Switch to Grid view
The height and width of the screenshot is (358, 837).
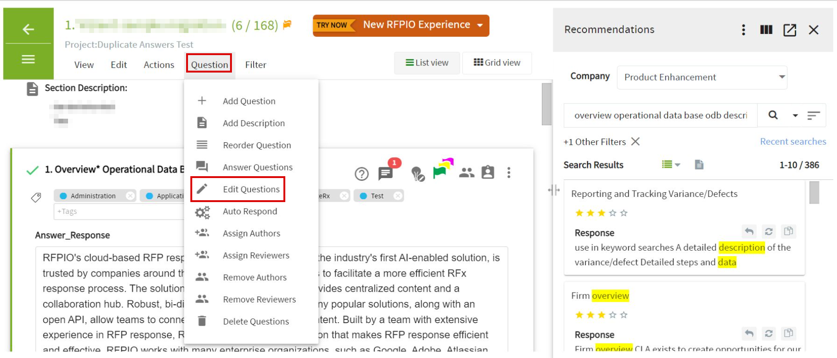click(497, 63)
